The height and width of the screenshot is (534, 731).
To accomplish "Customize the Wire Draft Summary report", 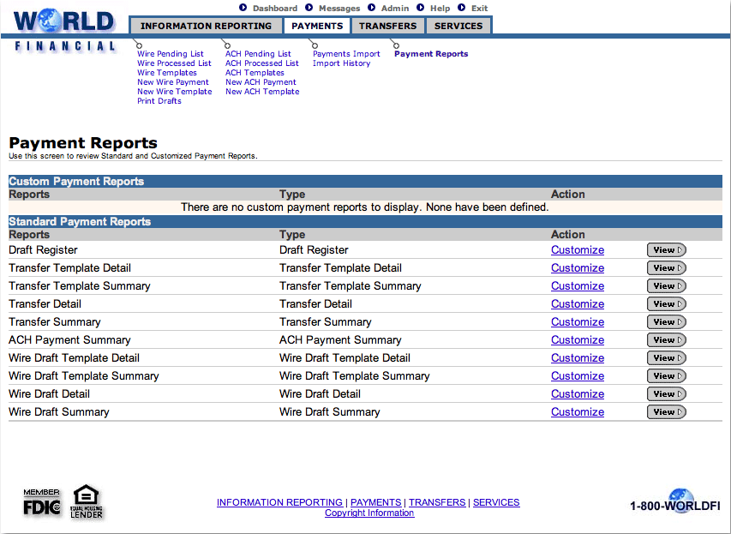I will click(577, 412).
